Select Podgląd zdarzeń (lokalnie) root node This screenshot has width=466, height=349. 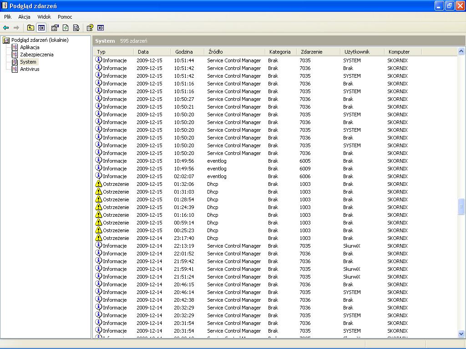coord(40,40)
